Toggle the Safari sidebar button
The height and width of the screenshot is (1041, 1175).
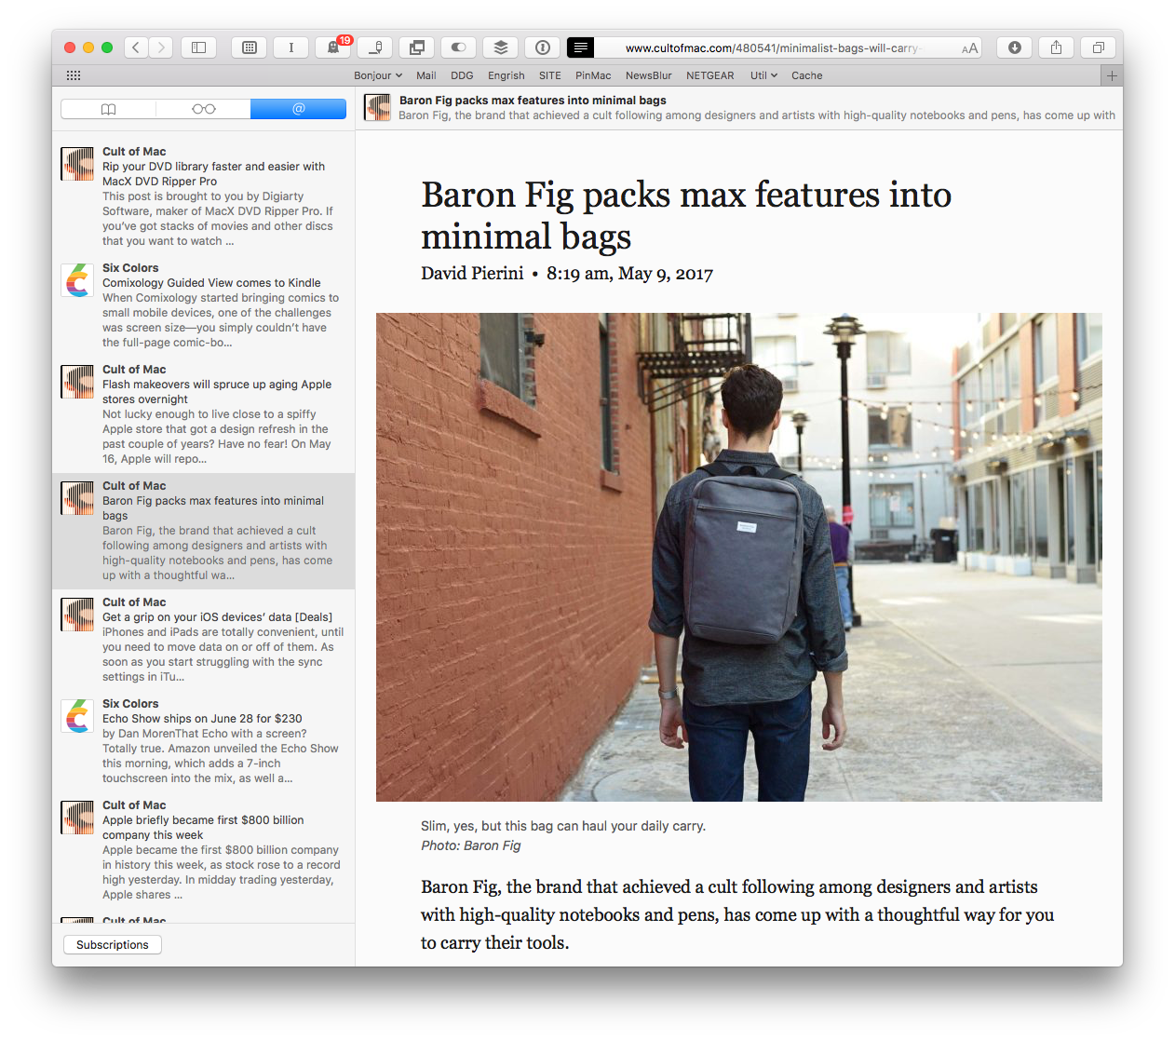[x=198, y=47]
